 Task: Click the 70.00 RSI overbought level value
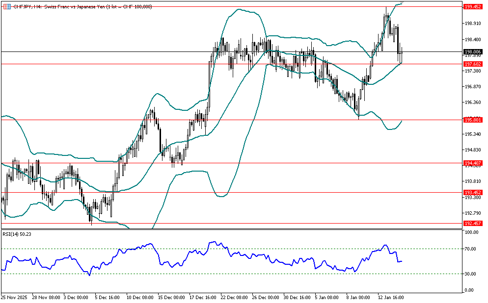tap(471, 249)
